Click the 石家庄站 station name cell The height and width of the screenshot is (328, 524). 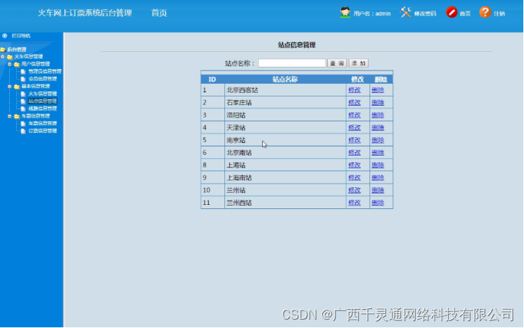pyautogui.click(x=285, y=102)
